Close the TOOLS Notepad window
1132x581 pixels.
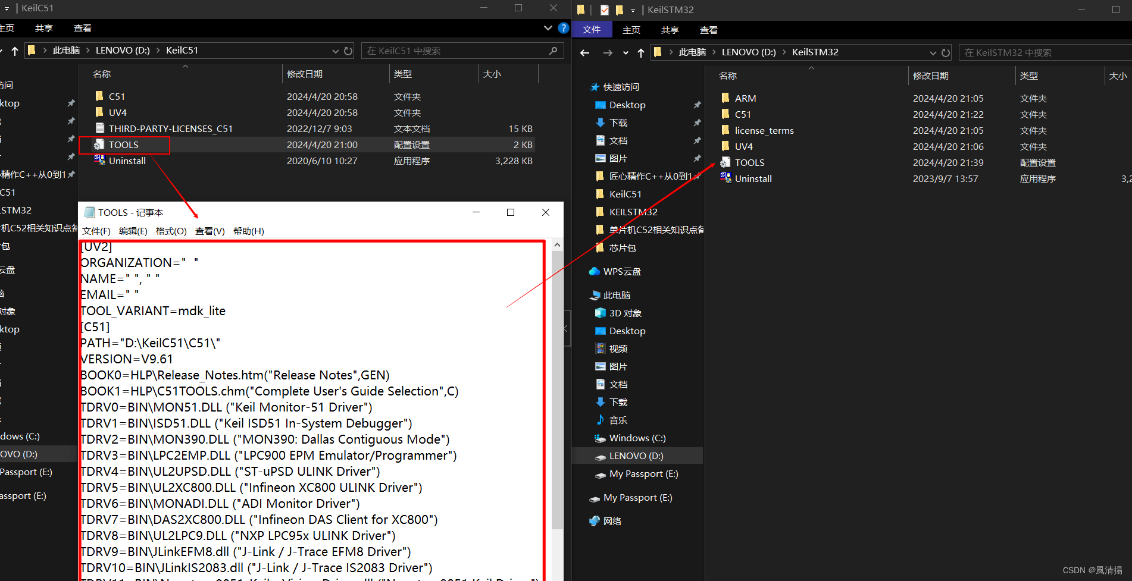click(x=546, y=212)
